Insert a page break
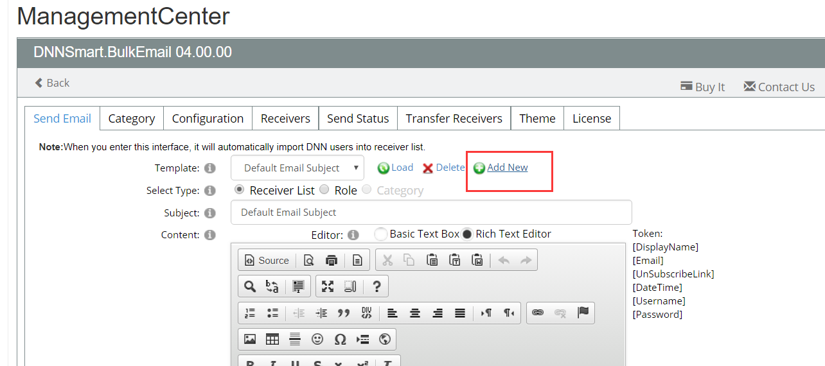 click(363, 339)
